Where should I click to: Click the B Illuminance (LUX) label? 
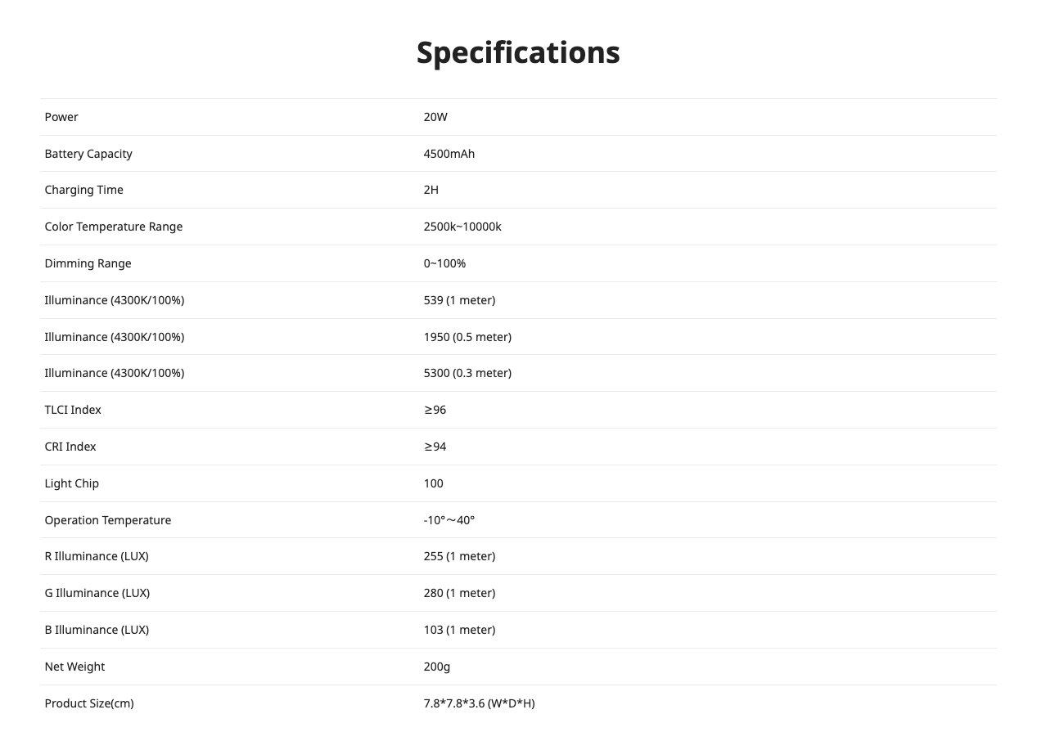pyautogui.click(x=97, y=630)
